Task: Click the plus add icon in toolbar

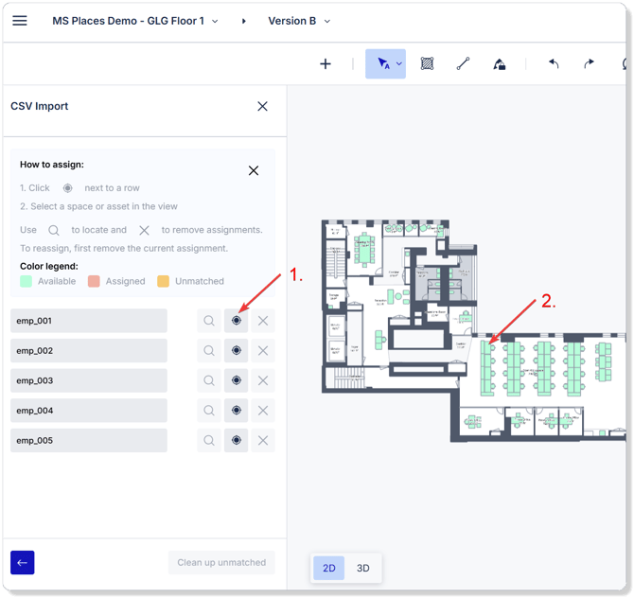Action: coord(326,64)
